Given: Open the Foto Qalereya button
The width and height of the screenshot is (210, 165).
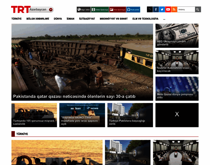Looking at the screenshot, I should (x=118, y=10).
